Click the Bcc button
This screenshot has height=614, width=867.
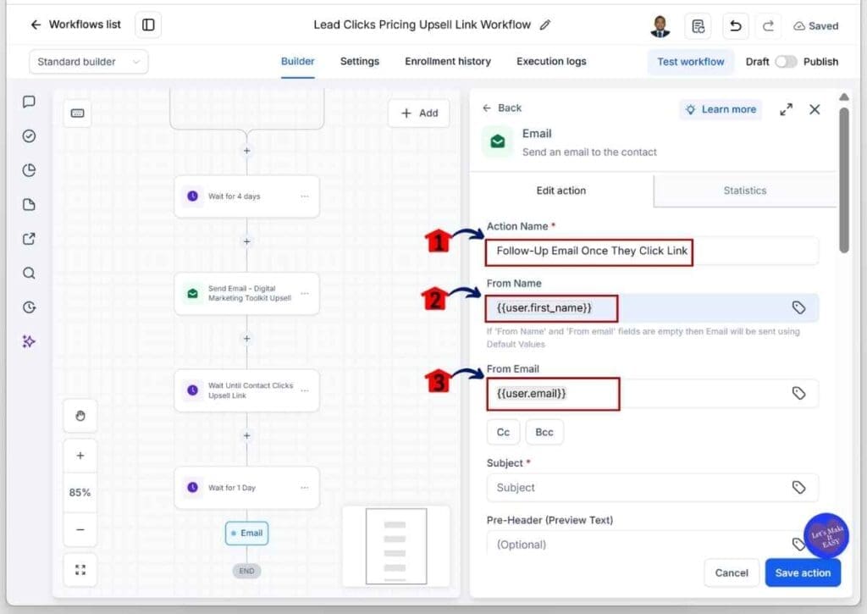544,432
